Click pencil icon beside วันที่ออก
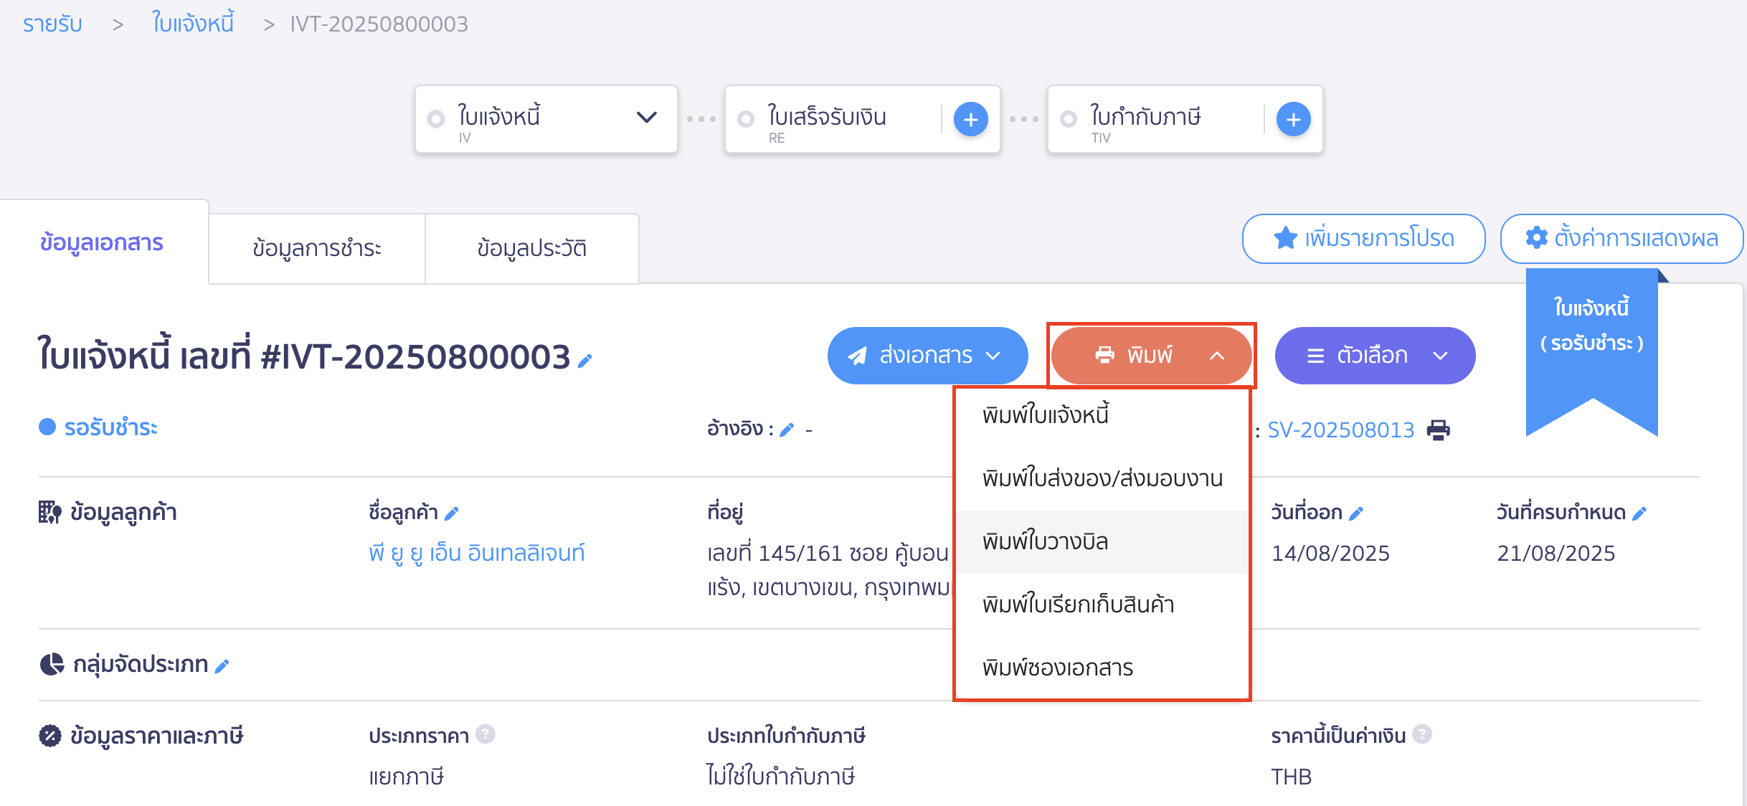Screen dimensions: 1747x806 tap(1355, 513)
